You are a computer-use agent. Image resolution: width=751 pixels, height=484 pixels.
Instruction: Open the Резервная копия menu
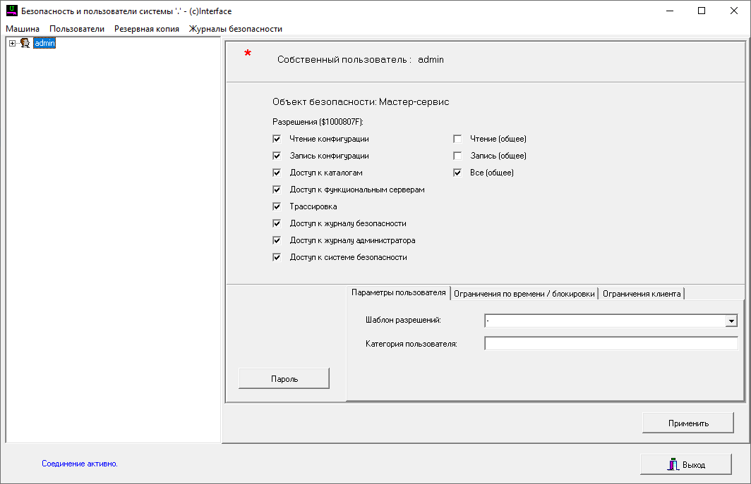pyautogui.click(x=146, y=29)
